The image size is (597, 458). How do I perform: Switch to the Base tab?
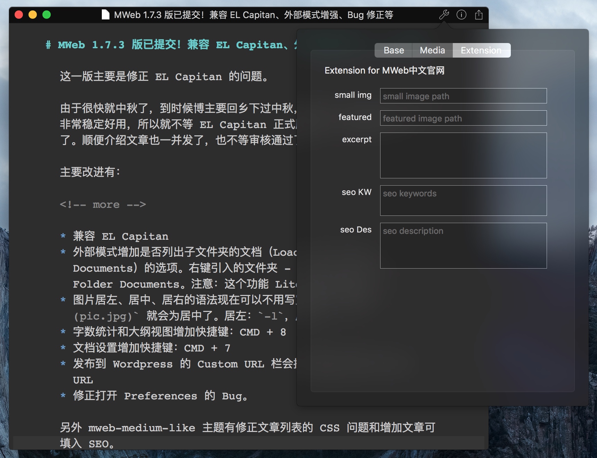tap(393, 50)
